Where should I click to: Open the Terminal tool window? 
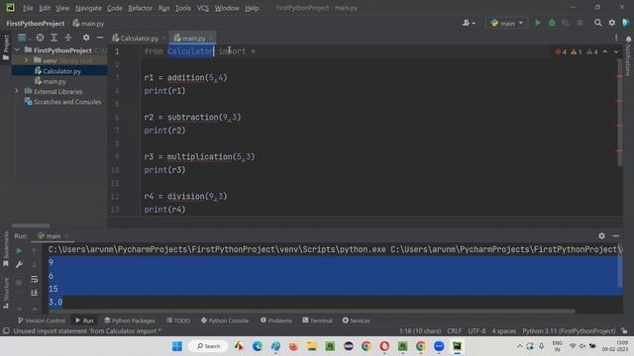coord(317,320)
